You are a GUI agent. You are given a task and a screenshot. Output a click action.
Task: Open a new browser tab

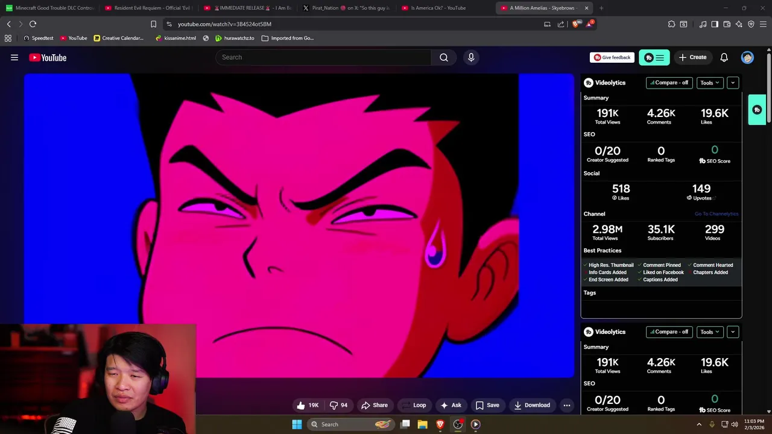point(601,8)
